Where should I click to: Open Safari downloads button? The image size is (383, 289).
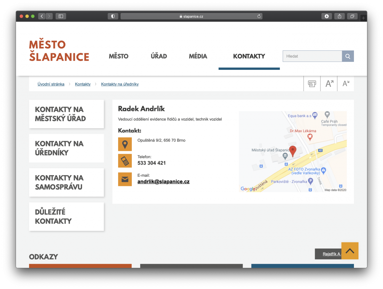tap(327, 16)
